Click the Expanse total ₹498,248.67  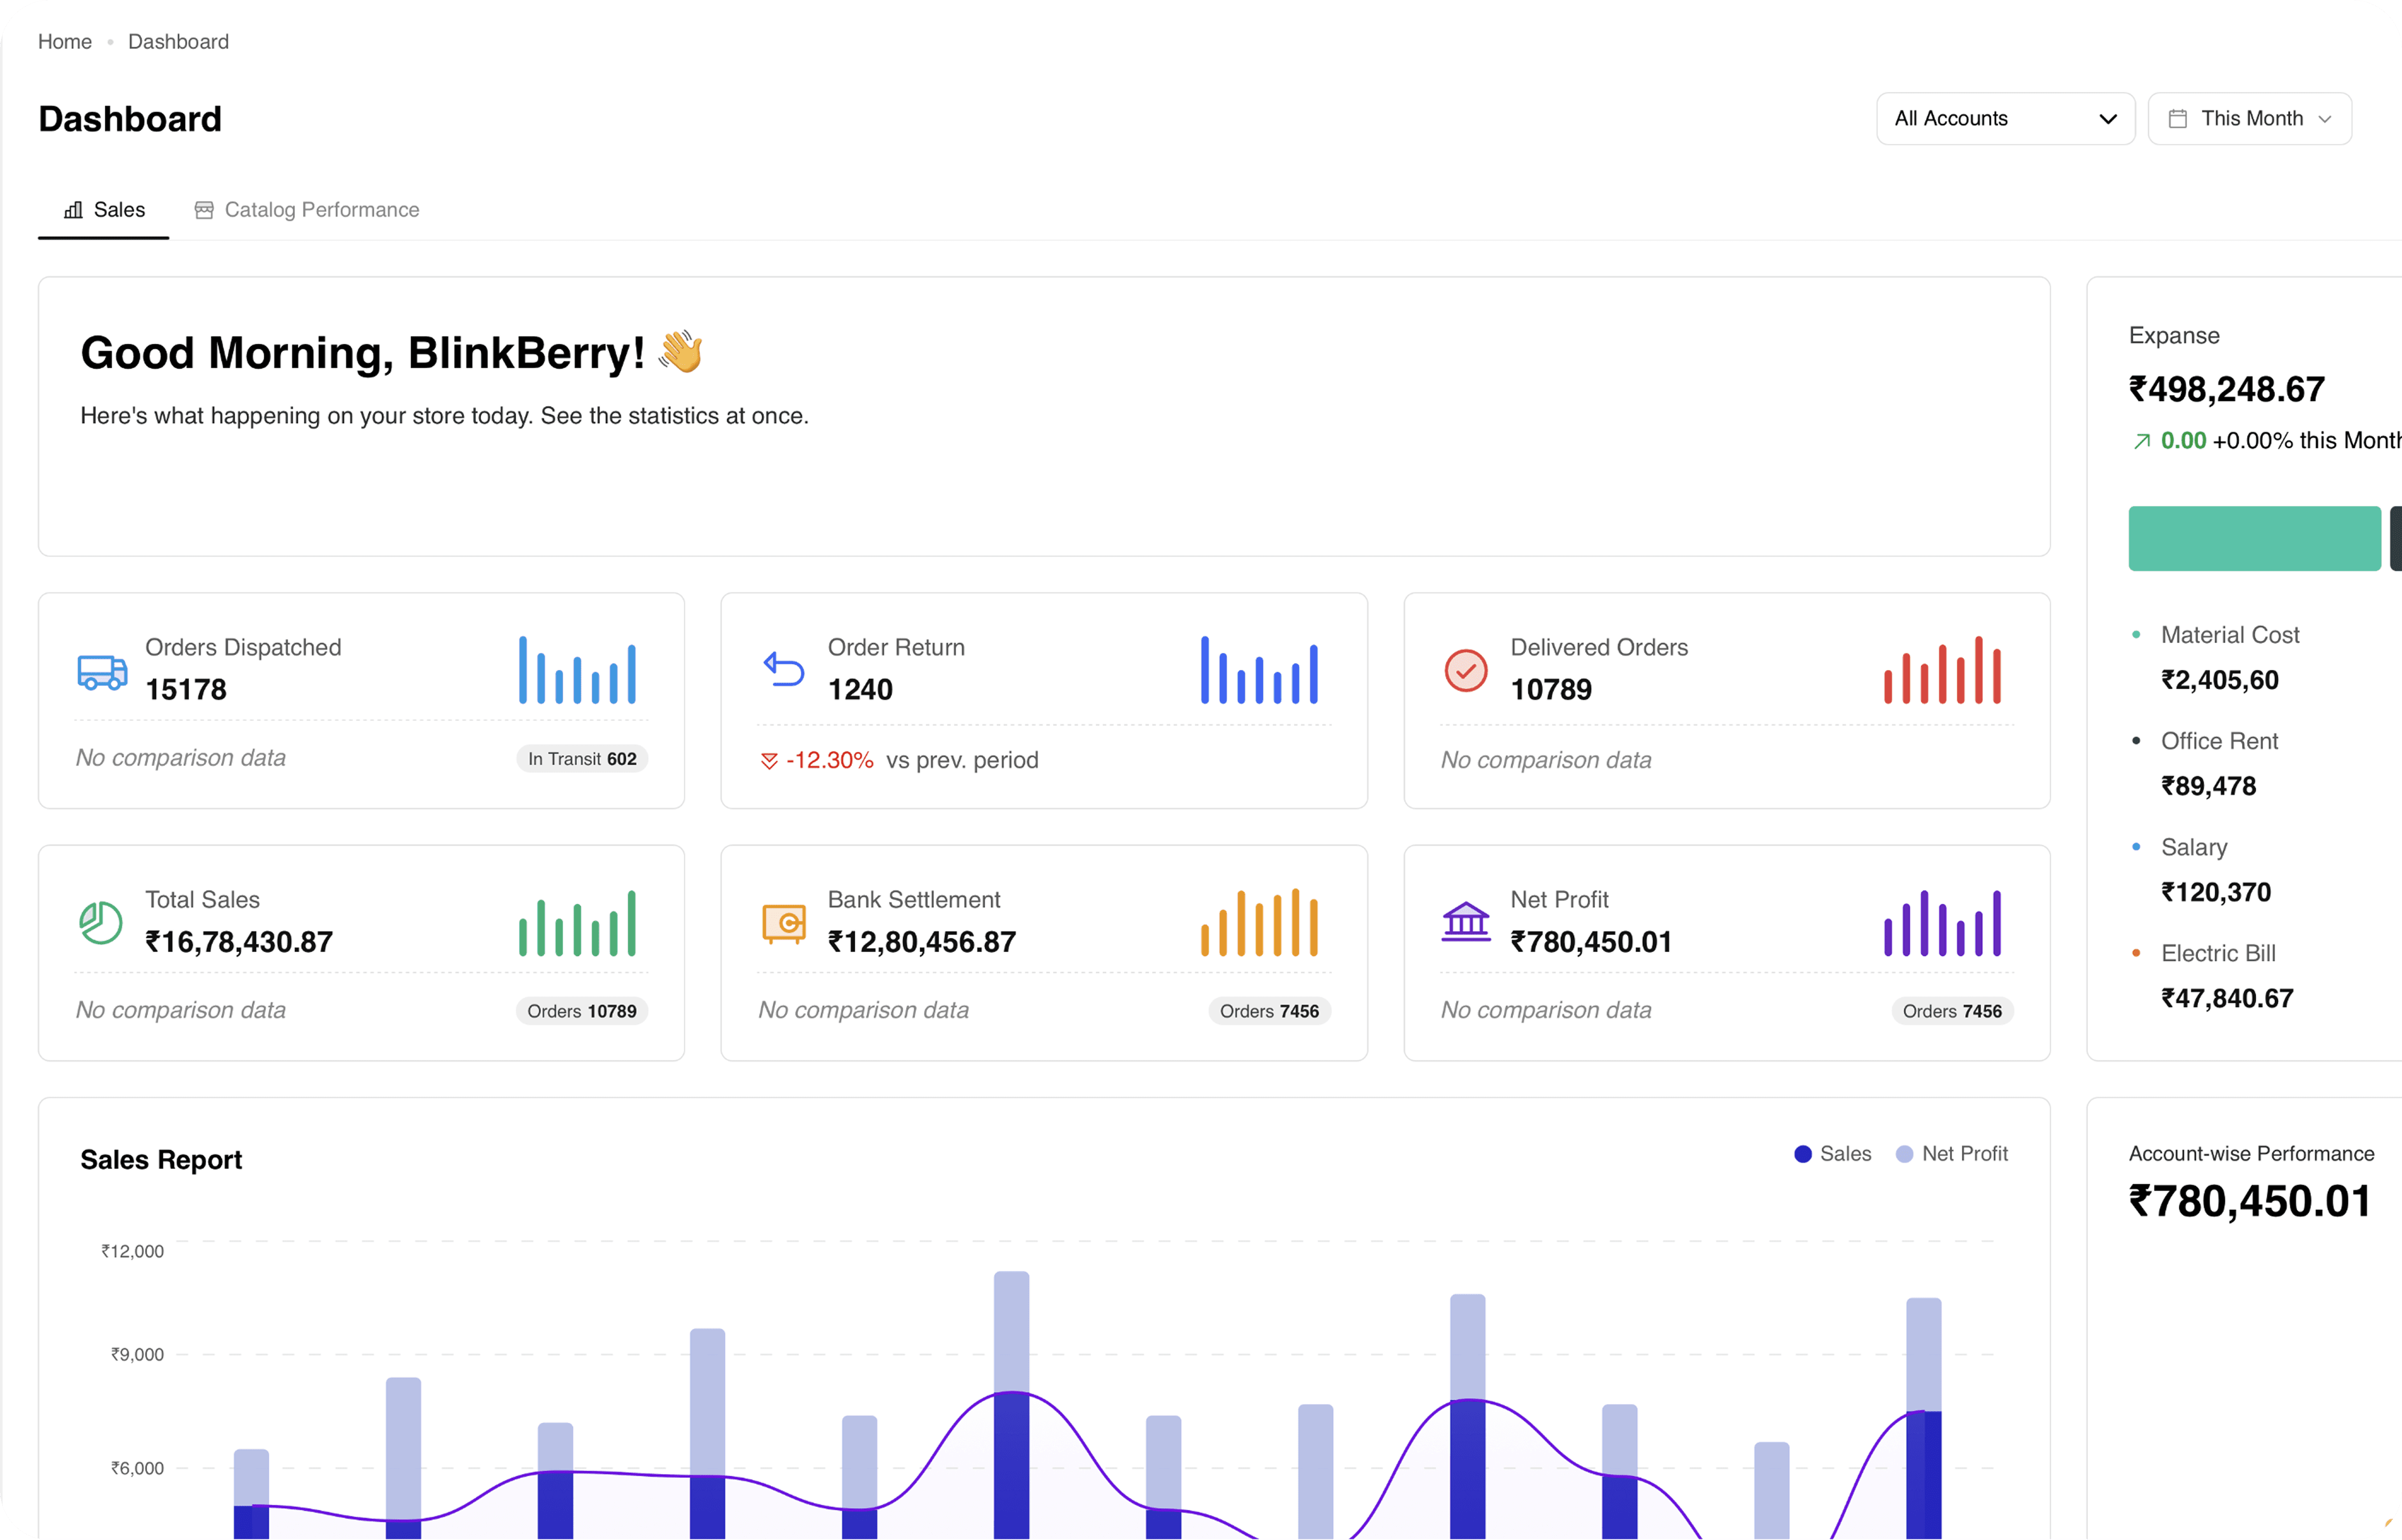2227,389
